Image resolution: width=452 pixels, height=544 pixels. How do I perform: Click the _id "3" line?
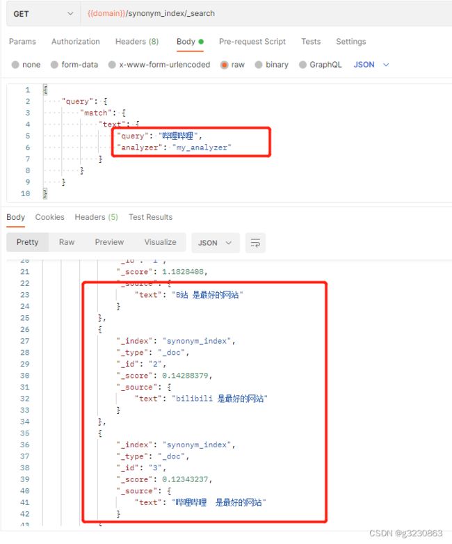142,468
